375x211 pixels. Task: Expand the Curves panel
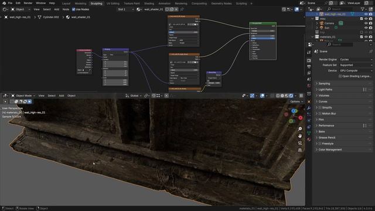[343, 101]
